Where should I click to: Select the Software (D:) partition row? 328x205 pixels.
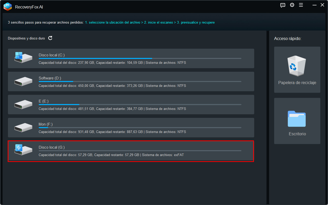point(131,81)
